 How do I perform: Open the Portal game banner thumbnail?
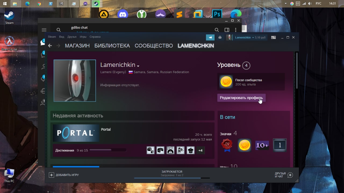(x=76, y=133)
